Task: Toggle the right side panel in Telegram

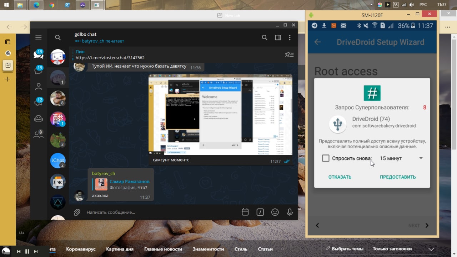Action: coord(278,38)
